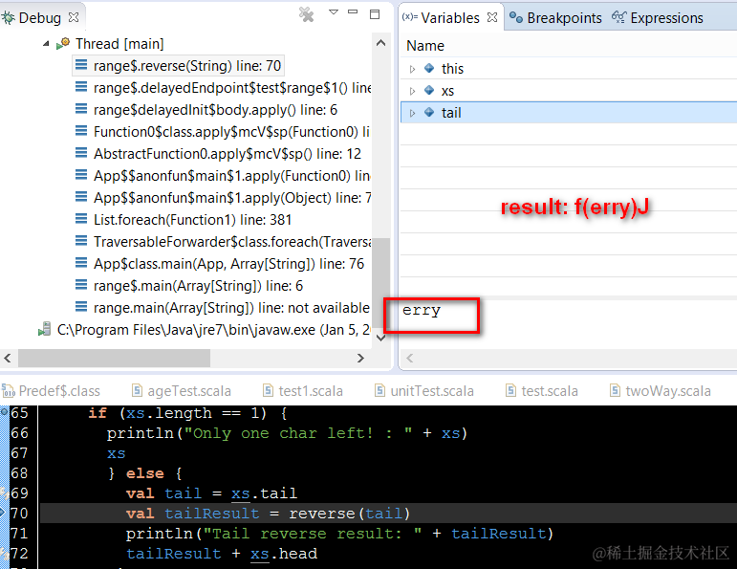Click code line 'val tail = xs.tail'

click(x=211, y=493)
